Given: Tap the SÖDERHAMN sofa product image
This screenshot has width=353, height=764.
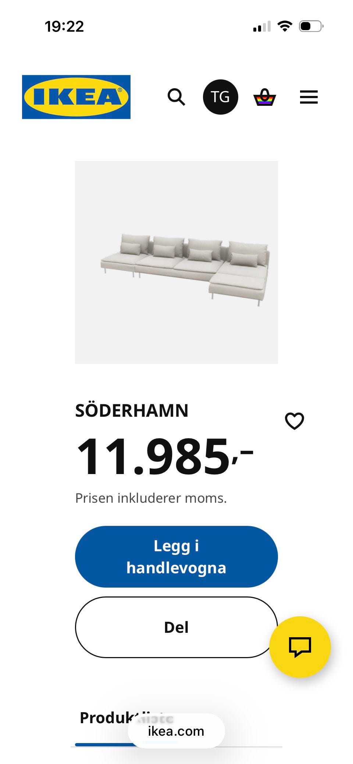Looking at the screenshot, I should pos(176,262).
